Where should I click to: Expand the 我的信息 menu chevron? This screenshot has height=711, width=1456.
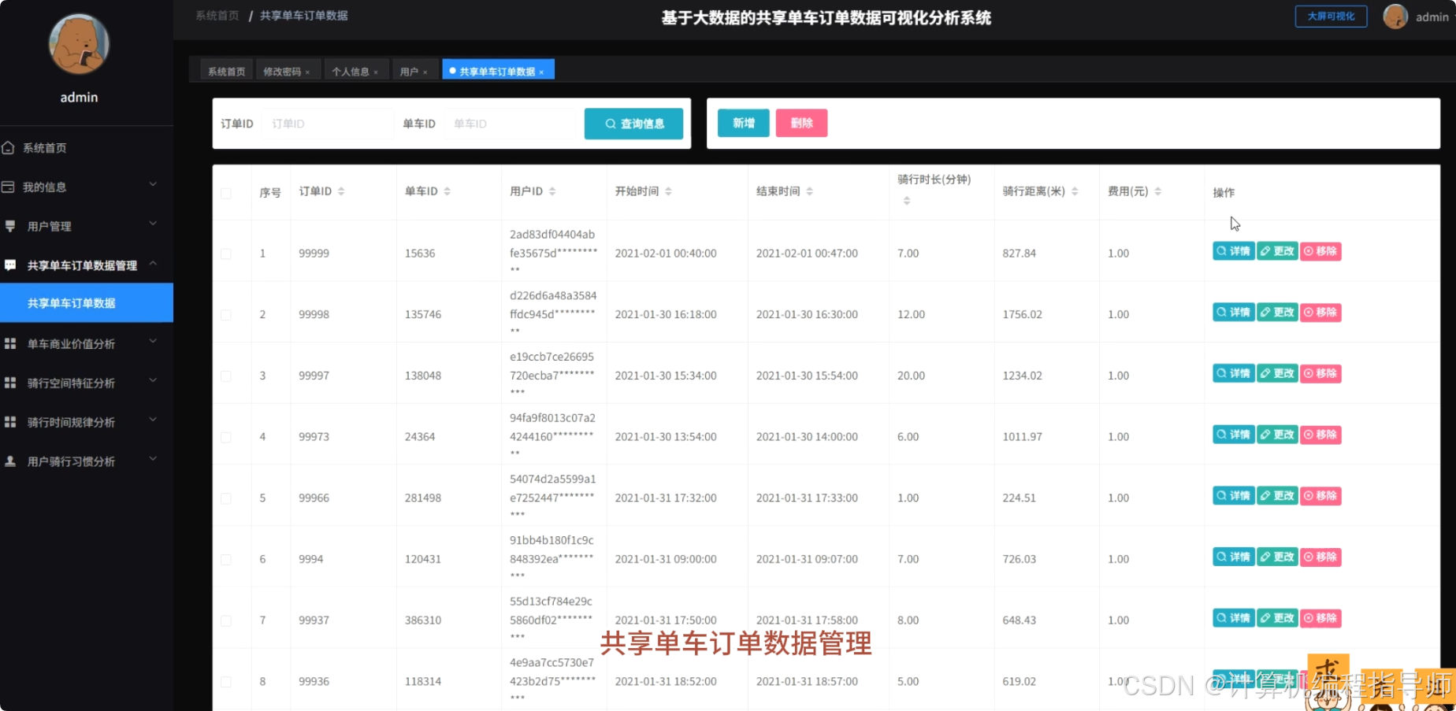(x=153, y=184)
